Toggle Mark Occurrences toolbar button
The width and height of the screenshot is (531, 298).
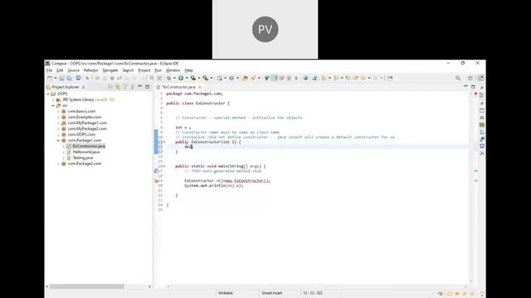[275, 78]
